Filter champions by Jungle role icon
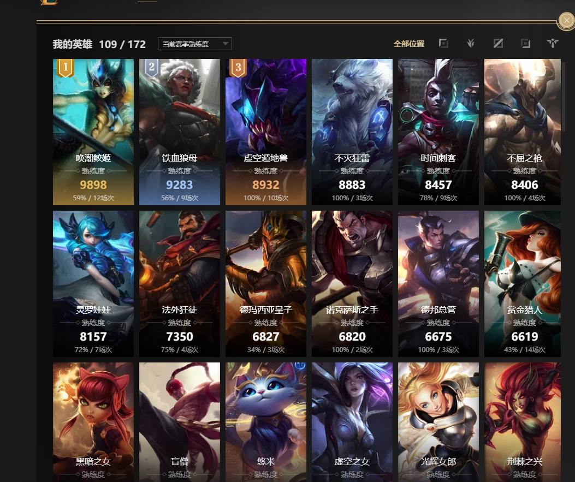 (471, 44)
